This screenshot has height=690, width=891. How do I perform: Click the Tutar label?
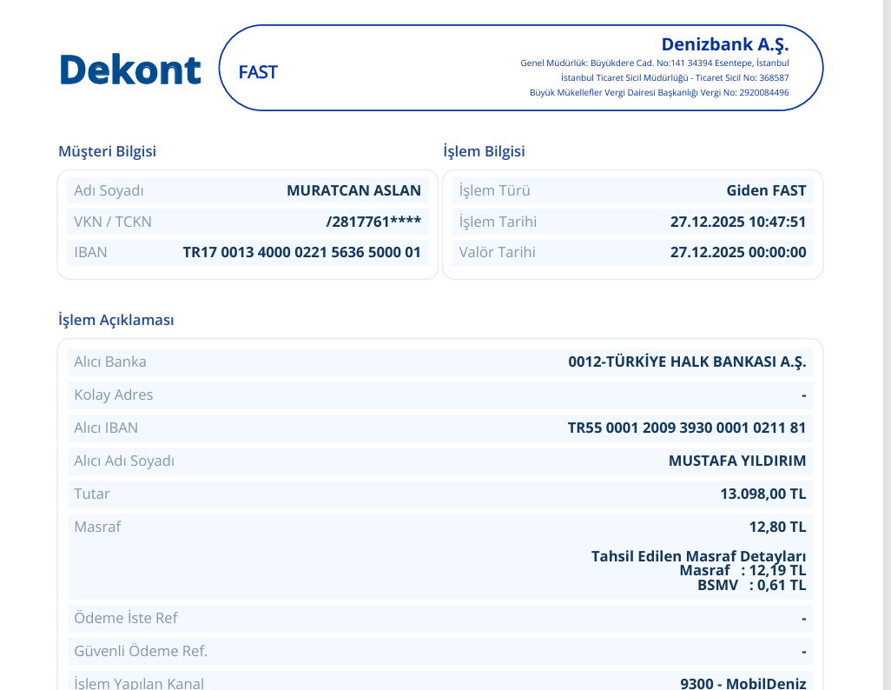click(x=92, y=494)
